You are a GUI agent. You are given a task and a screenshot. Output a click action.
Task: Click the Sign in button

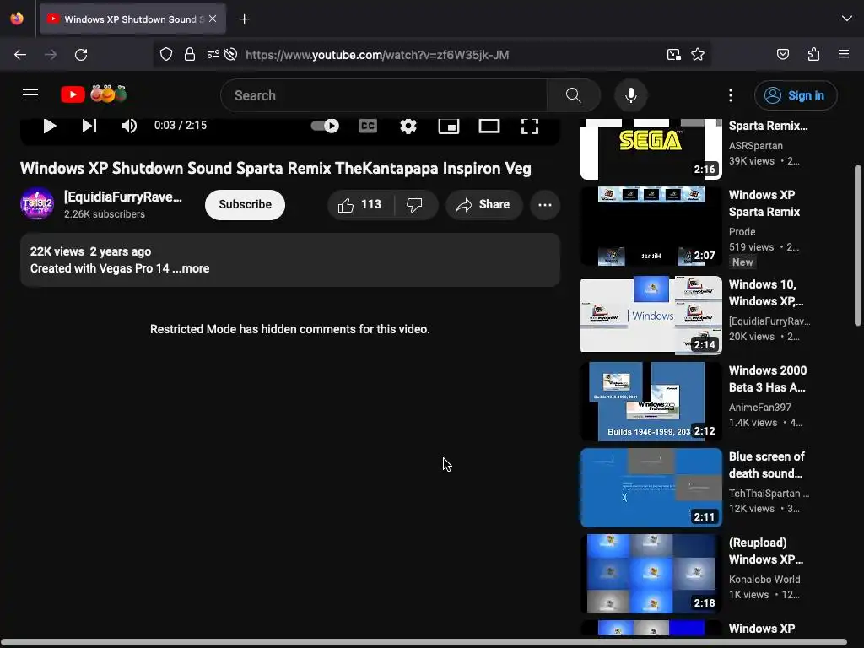point(796,95)
